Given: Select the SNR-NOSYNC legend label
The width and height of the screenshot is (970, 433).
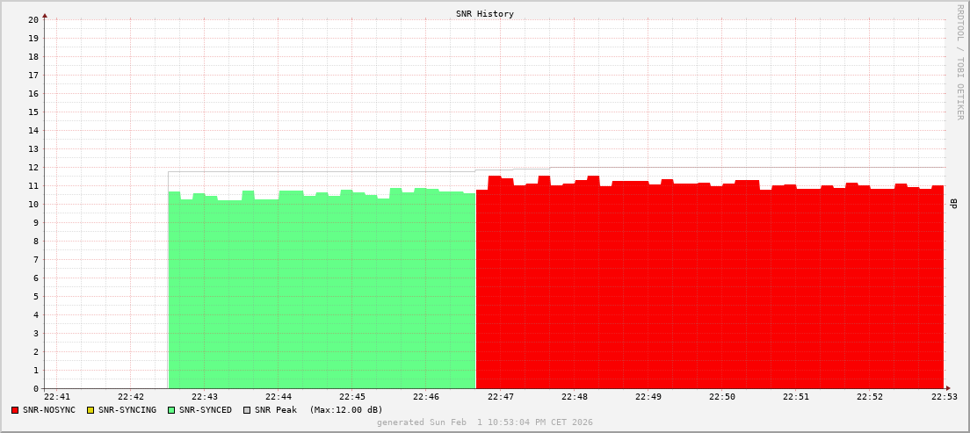Looking at the screenshot, I should pyautogui.click(x=49, y=410).
